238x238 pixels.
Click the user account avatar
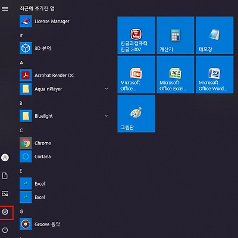click(x=5, y=158)
